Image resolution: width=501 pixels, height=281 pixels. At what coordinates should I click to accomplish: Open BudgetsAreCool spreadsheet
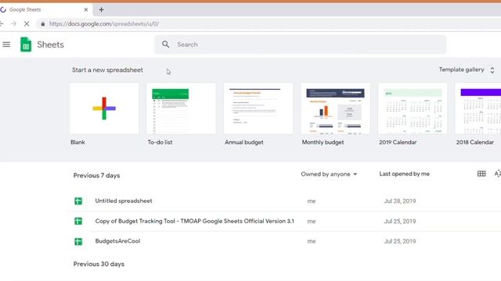(117, 241)
